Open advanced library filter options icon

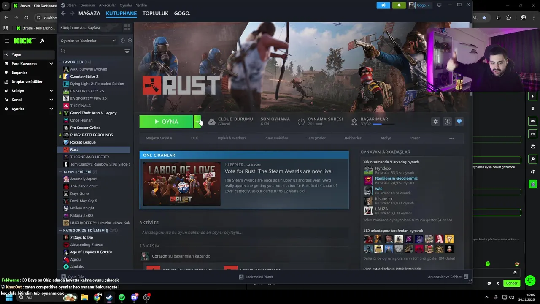pyautogui.click(x=127, y=51)
